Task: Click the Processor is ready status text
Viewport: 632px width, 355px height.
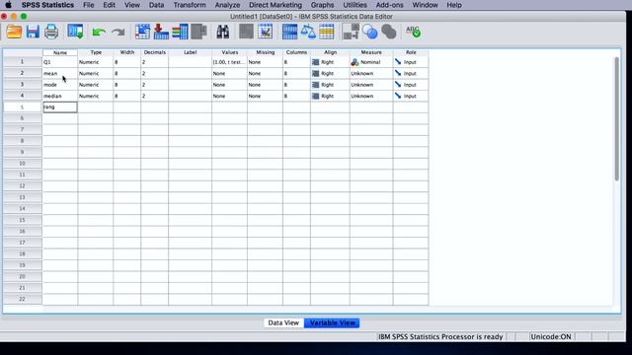Action: pyautogui.click(x=440, y=336)
